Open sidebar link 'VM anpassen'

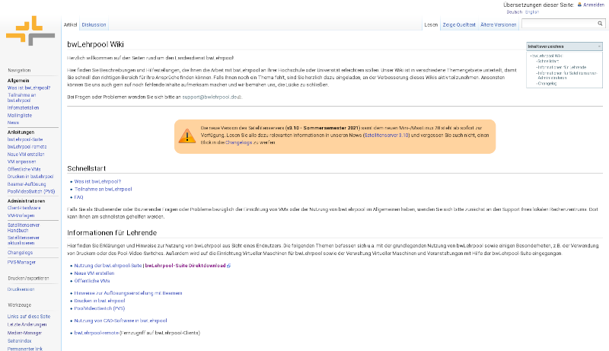click(22, 161)
